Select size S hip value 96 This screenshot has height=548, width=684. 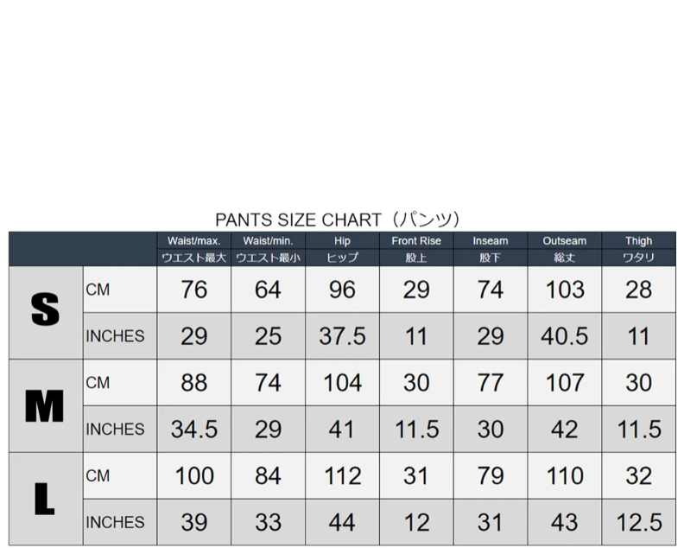point(342,290)
